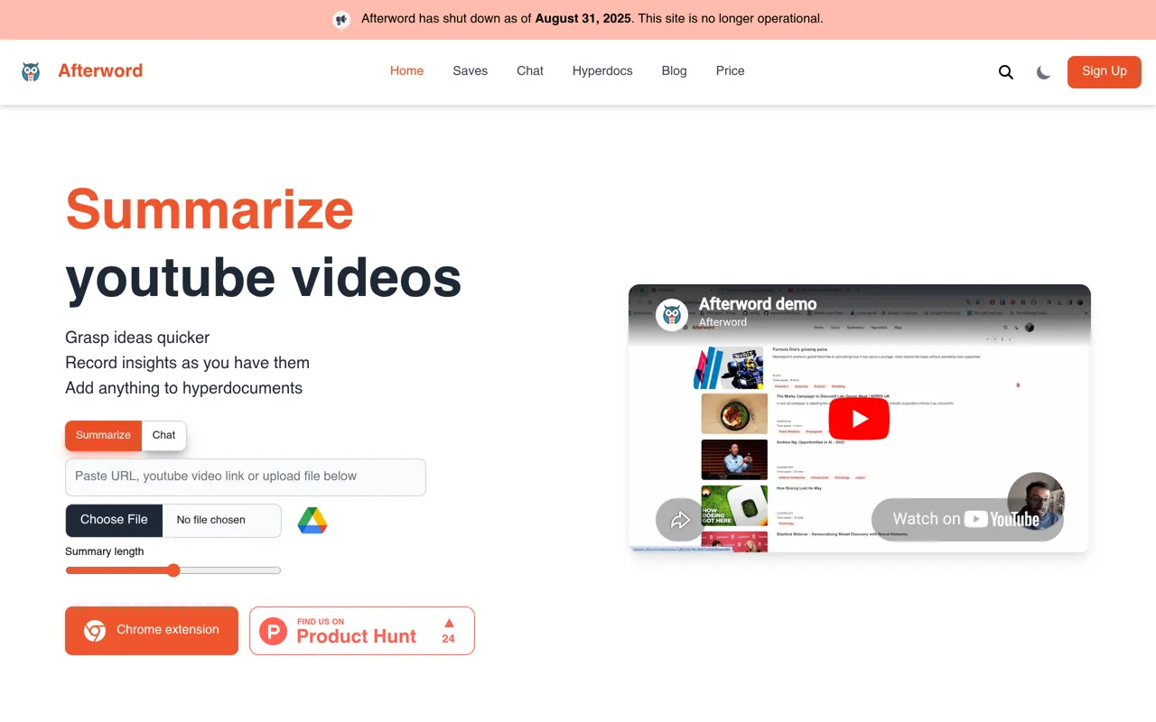The height and width of the screenshot is (722, 1156).
Task: Switch to the Chat mode tab
Action: click(x=163, y=435)
